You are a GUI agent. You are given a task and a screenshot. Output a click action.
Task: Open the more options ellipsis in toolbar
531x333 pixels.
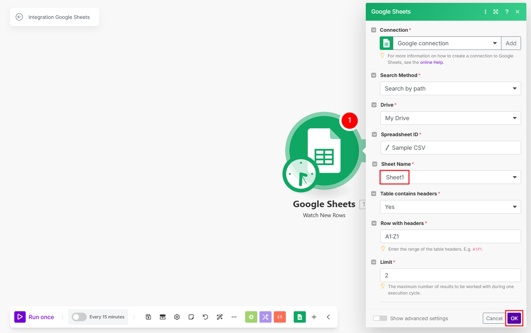(x=234, y=317)
